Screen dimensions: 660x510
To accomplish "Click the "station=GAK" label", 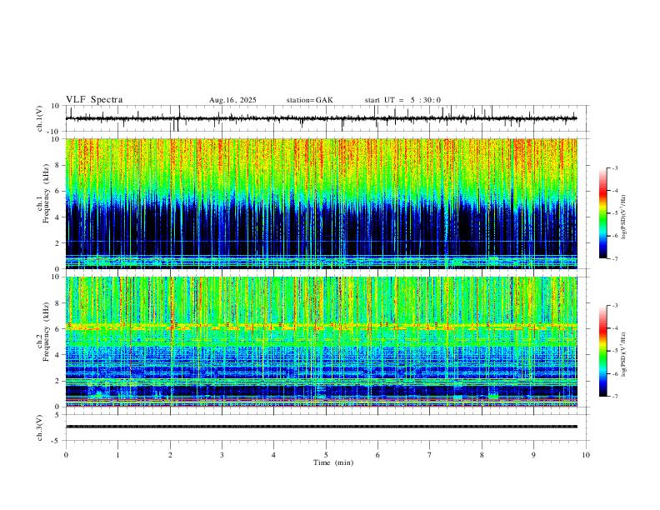I will tap(309, 100).
